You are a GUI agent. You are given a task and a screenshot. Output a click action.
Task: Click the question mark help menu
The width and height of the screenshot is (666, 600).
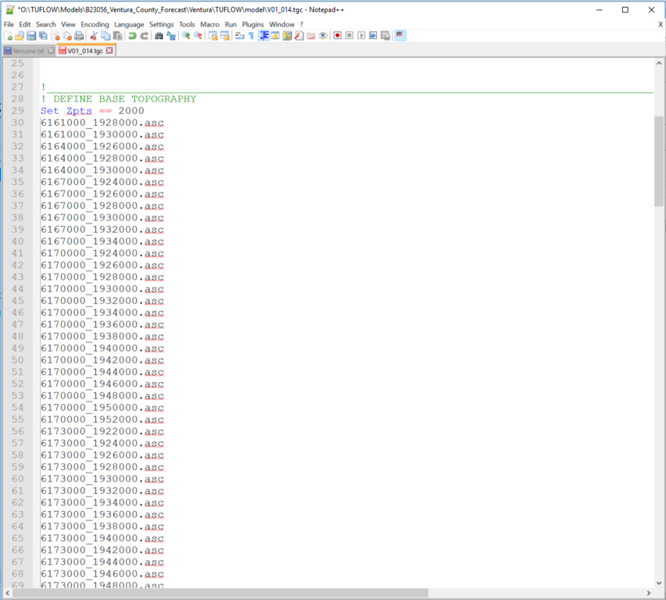point(301,24)
